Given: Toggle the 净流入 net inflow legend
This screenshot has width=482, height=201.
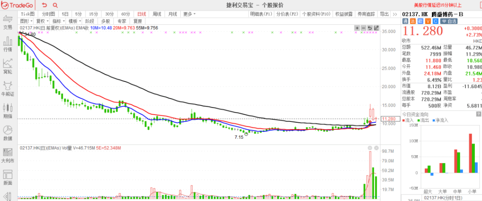Looking at the screenshot, I should coord(440,121).
